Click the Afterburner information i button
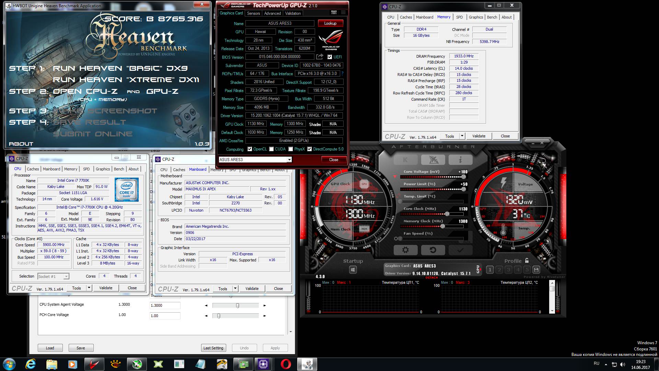 [460, 160]
